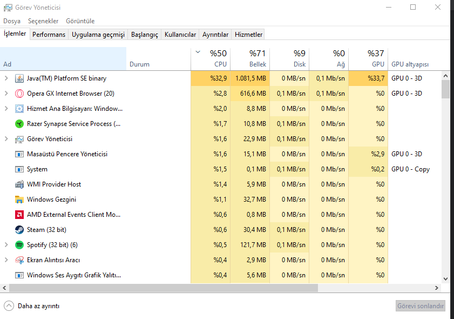Select the Steam process icon

point(19,230)
